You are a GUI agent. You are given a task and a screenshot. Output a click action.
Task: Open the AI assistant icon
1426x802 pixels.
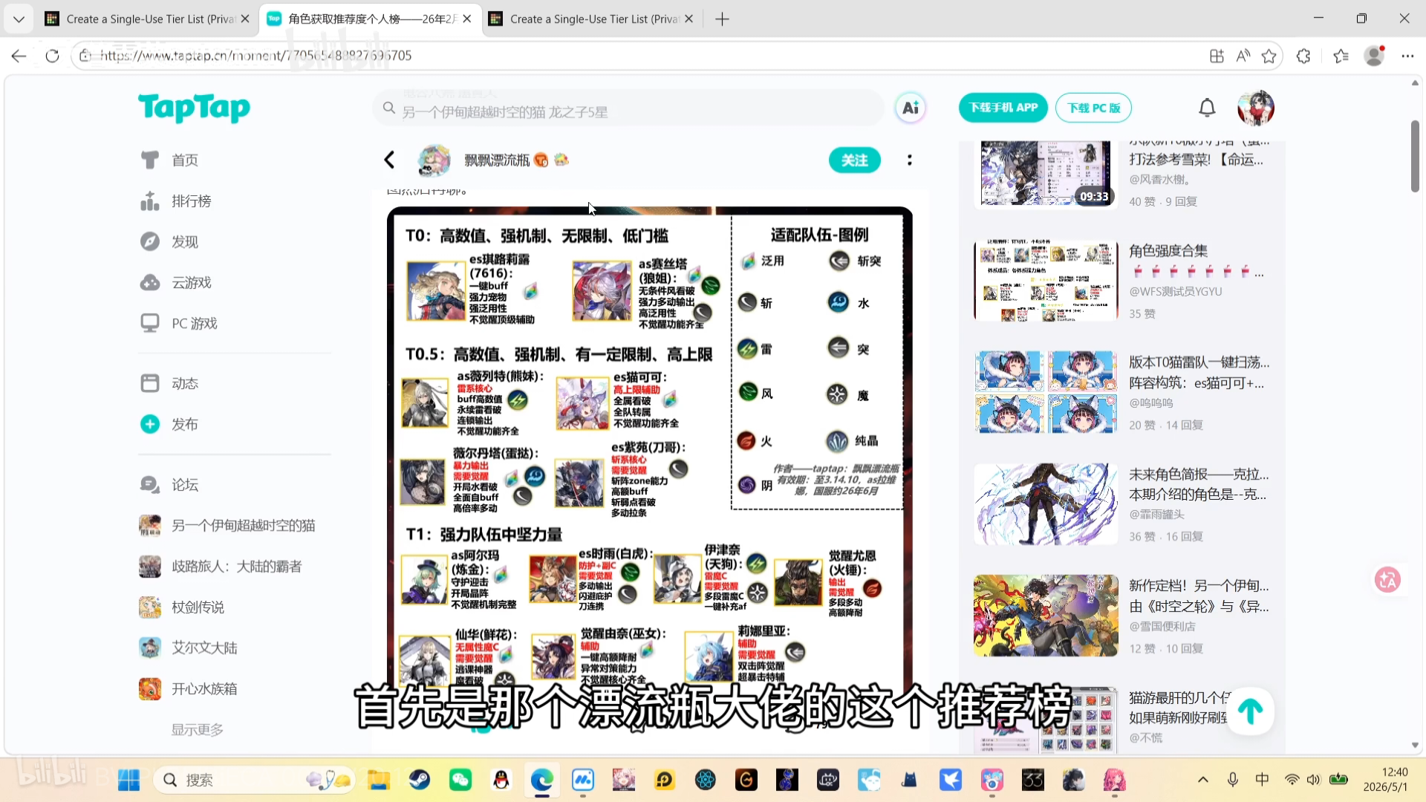[911, 108]
